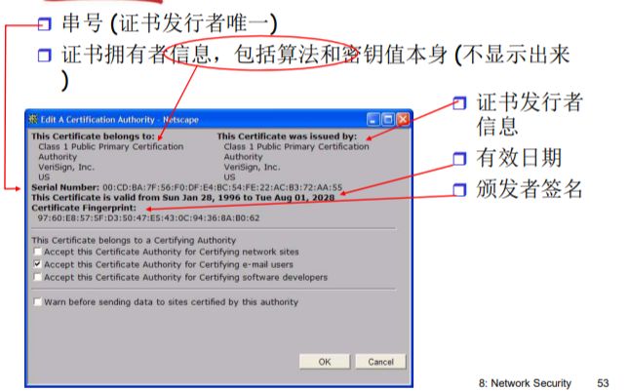Viewport: 628px width, 391px height.
Task: Click the certificate validity date line
Action: (183, 198)
